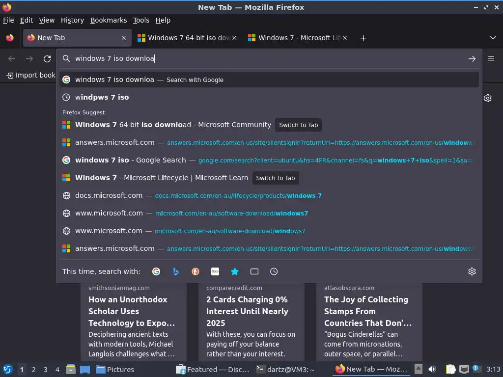Open the History menu
The image size is (503, 377).
tap(73, 20)
